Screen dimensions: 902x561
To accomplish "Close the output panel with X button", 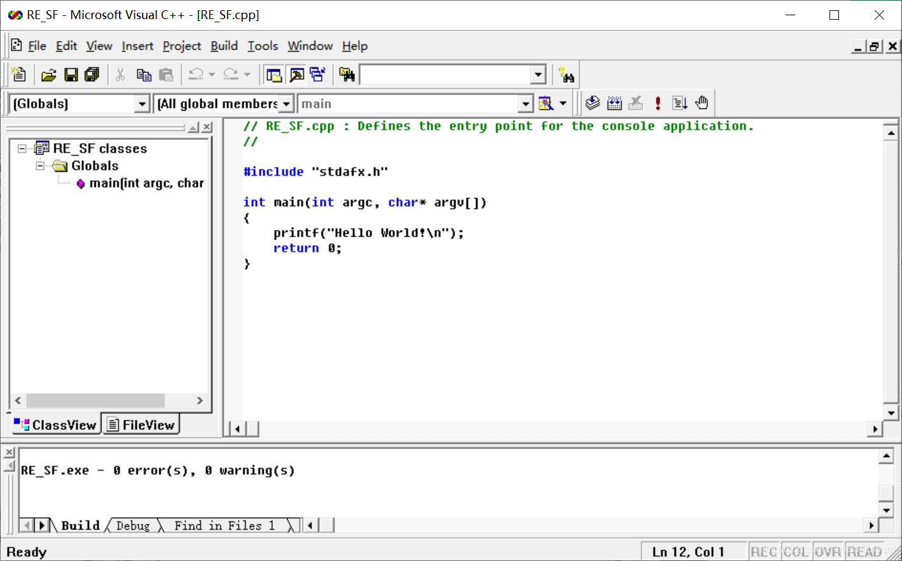I will pos(9,453).
